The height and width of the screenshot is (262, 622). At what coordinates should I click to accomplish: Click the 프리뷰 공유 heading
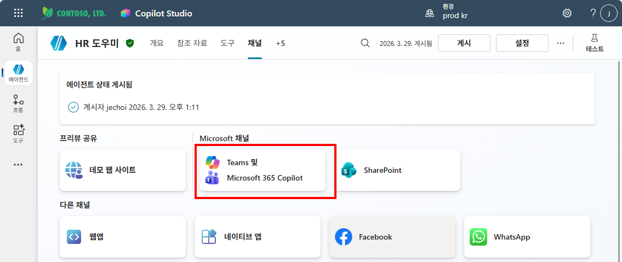pos(78,138)
